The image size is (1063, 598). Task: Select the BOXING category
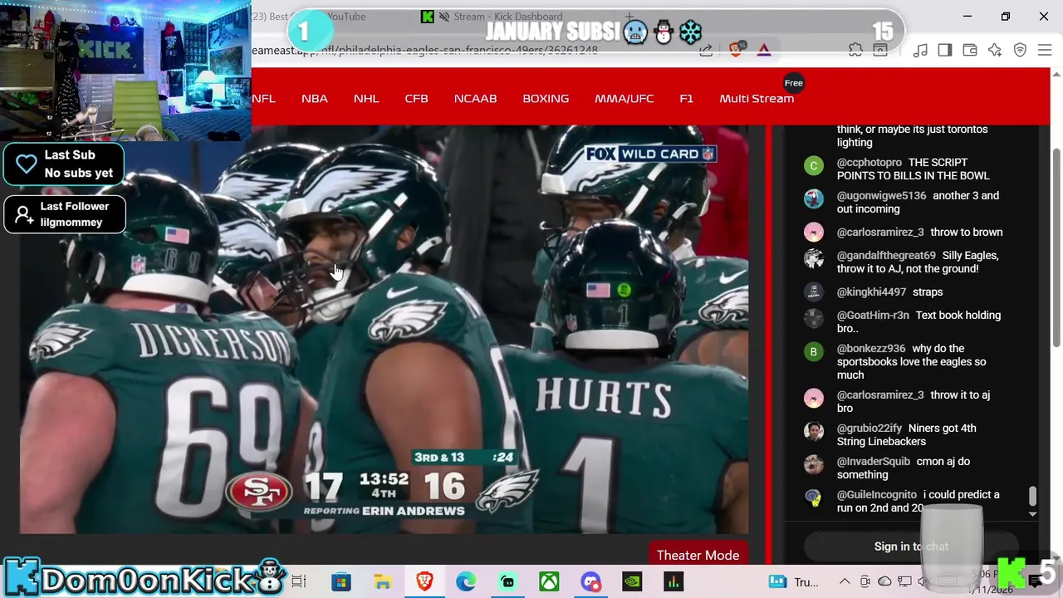(546, 98)
